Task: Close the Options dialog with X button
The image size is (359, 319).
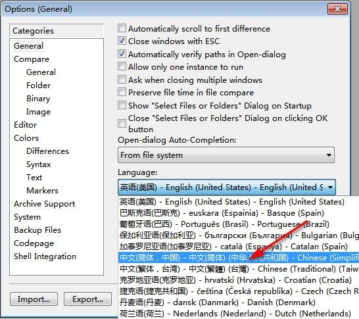Action: pos(338,9)
